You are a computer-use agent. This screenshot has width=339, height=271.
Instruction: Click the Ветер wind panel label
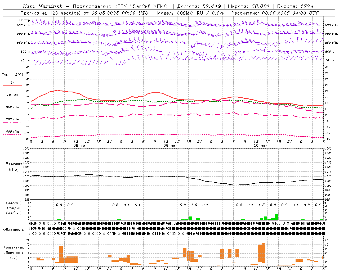(x=24, y=20)
